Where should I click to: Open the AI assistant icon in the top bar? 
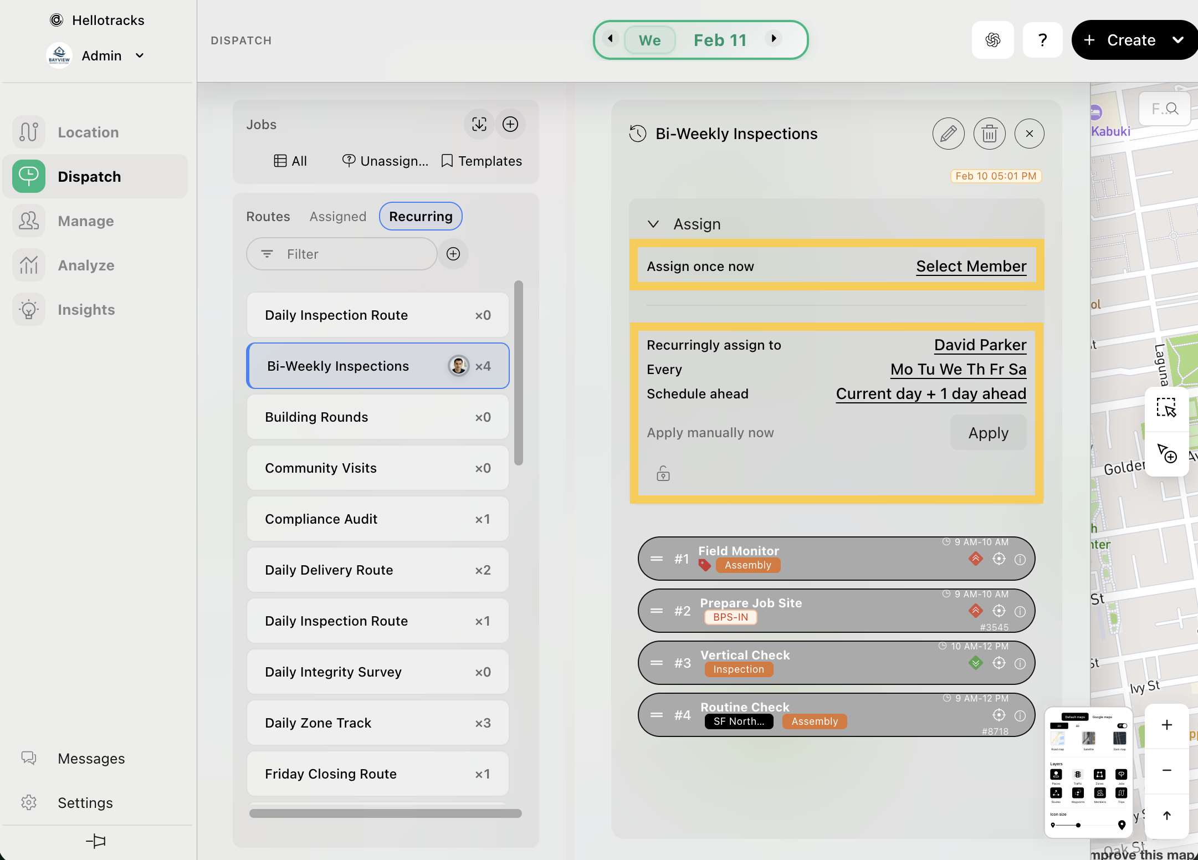[992, 40]
